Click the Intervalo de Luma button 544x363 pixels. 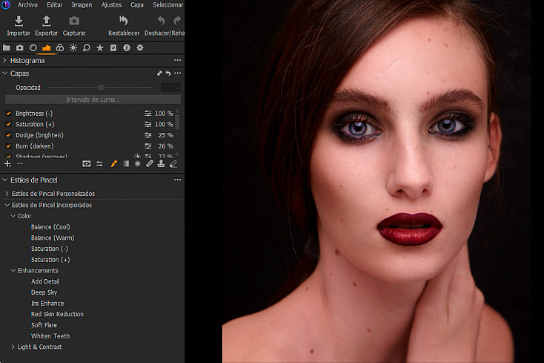point(93,99)
